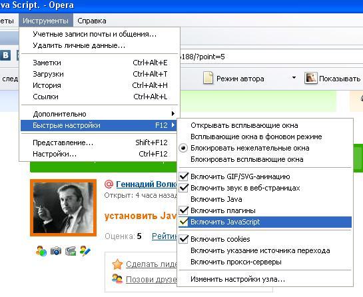Click the camera photos icon
The height and width of the screenshot is (297, 363).
coord(56,251)
